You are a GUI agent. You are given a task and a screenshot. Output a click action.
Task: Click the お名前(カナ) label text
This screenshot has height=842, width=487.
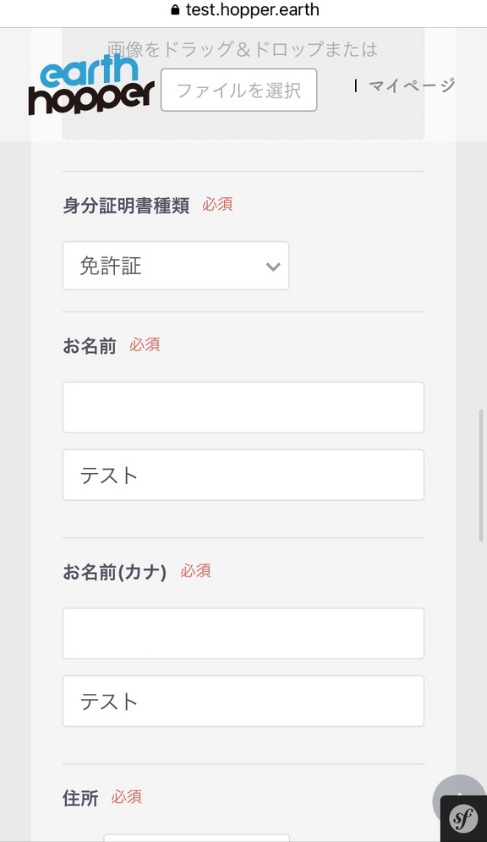(114, 572)
